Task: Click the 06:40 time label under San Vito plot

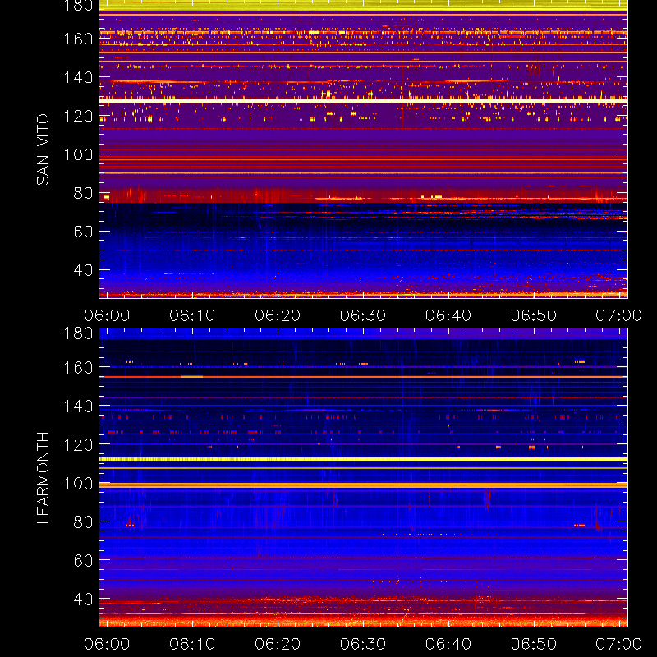Action: click(448, 315)
